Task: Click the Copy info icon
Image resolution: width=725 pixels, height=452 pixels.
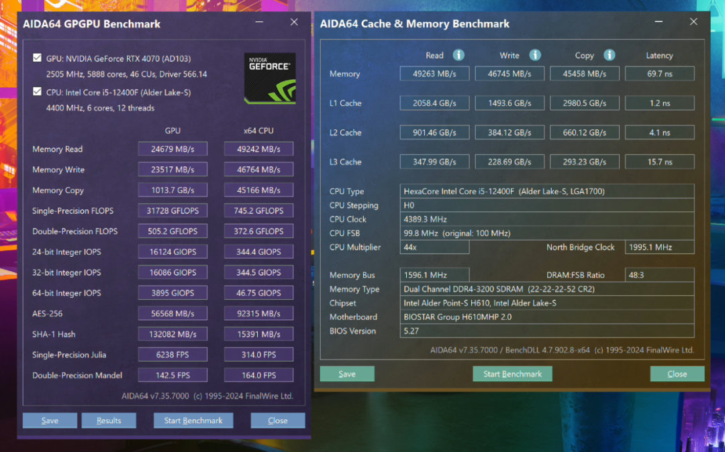Action: pos(610,55)
